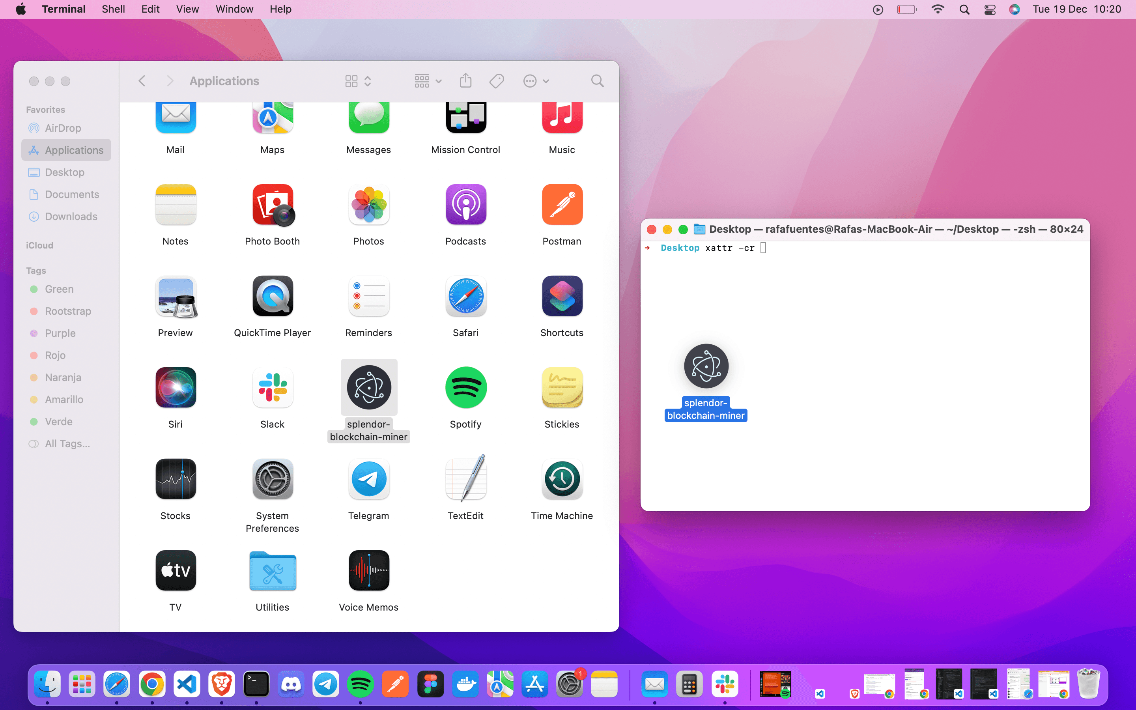The height and width of the screenshot is (710, 1136).
Task: Open Photo Booth in the Applications window
Action: 273,205
